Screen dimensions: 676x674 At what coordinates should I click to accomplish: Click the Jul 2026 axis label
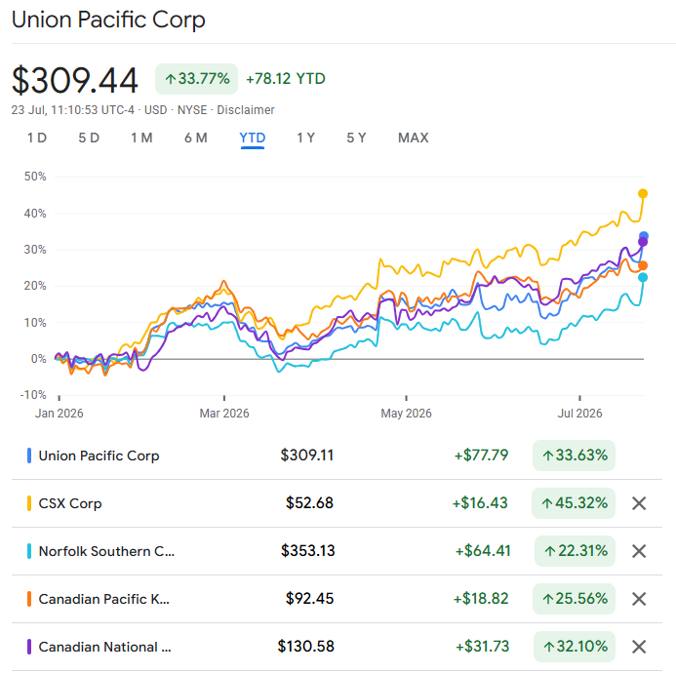579,414
